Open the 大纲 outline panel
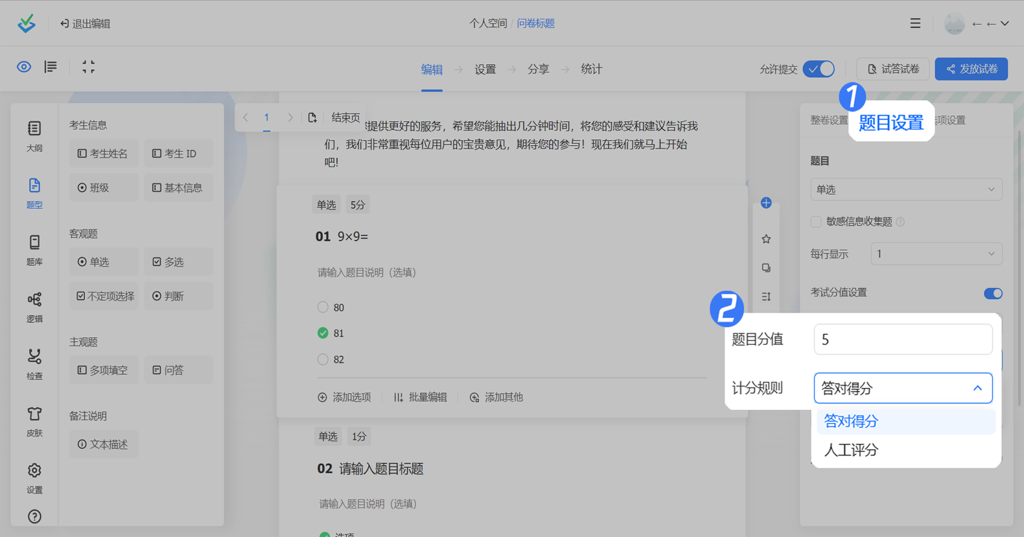Image resolution: width=1024 pixels, height=537 pixels. click(x=34, y=136)
